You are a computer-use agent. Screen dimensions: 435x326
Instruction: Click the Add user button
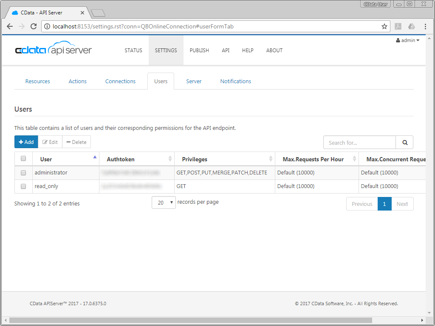click(x=26, y=142)
